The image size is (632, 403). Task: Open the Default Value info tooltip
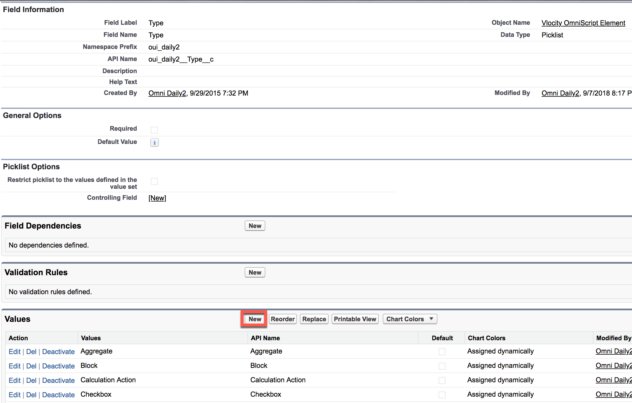pos(154,142)
